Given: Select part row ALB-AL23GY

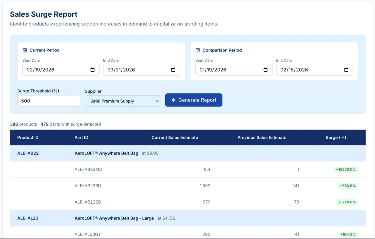Looking at the screenshot, I should (x=188, y=233).
